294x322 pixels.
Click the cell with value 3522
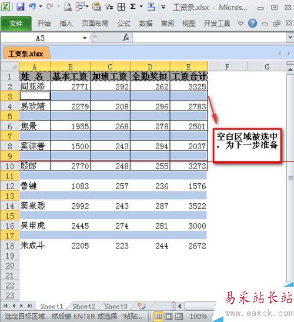tap(189, 206)
